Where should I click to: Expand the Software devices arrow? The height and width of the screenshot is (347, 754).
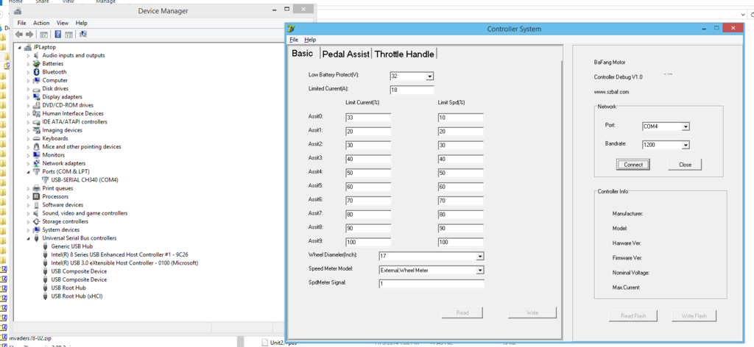[29, 205]
